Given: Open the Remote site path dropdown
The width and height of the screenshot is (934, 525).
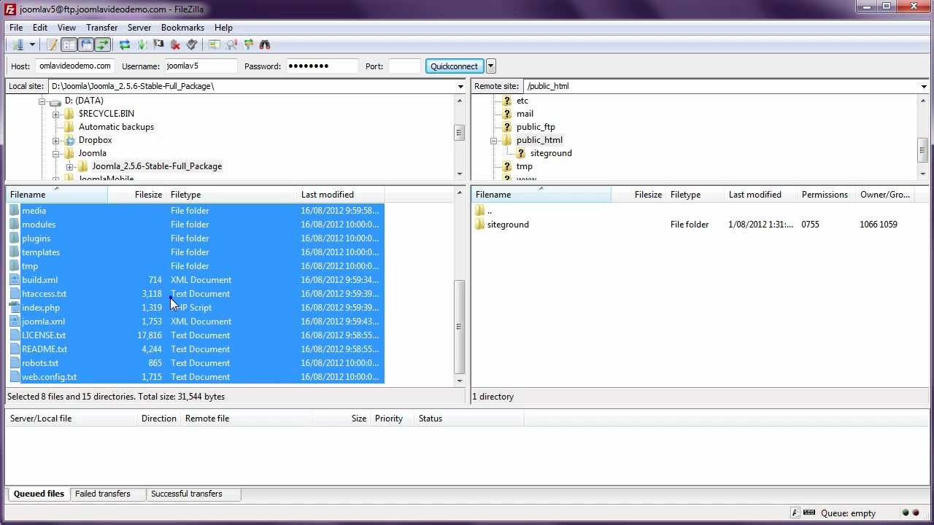Looking at the screenshot, I should pyautogui.click(x=924, y=86).
